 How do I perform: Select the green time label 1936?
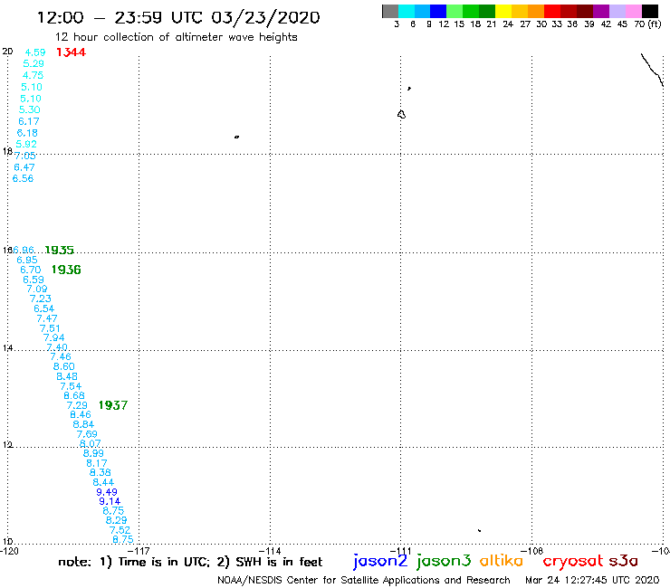click(66, 270)
